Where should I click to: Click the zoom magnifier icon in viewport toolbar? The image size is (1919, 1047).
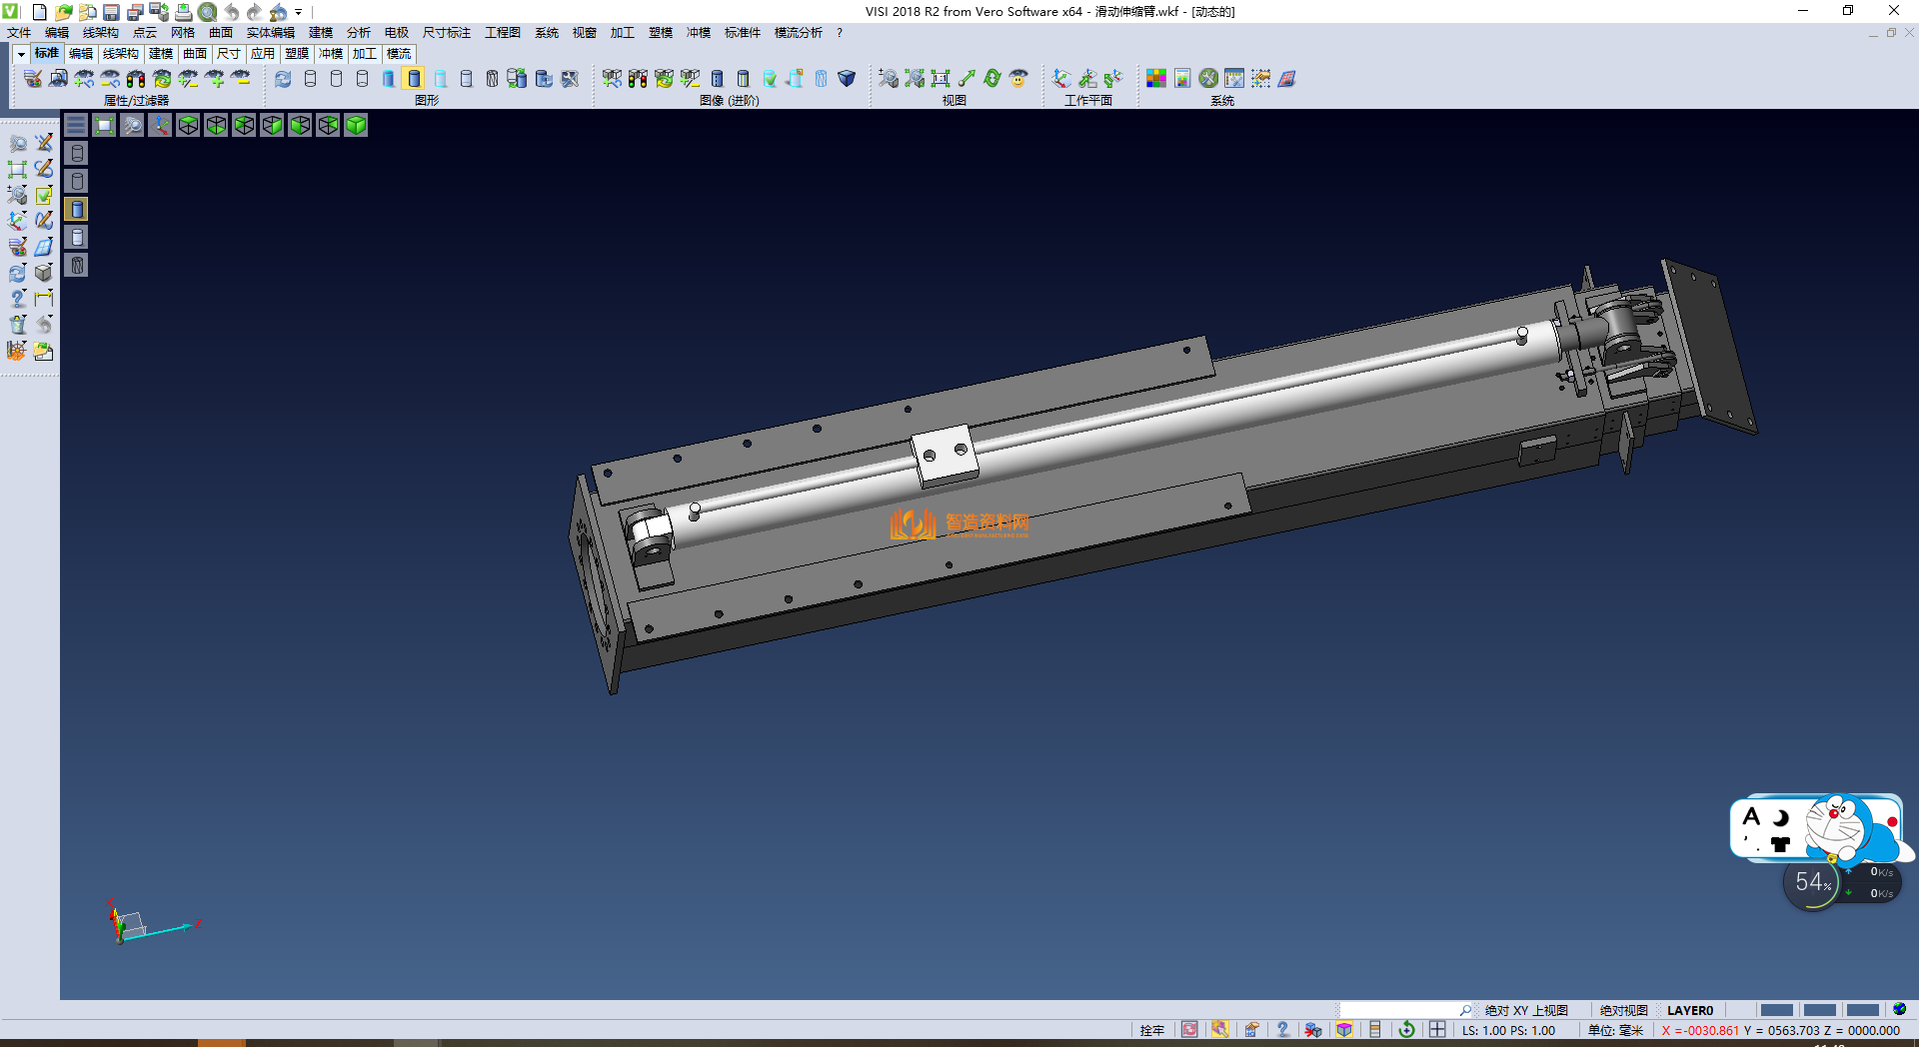(132, 125)
